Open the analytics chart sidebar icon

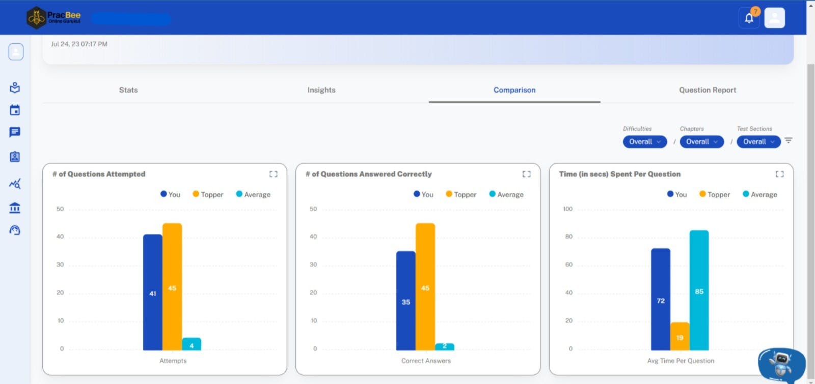click(15, 184)
